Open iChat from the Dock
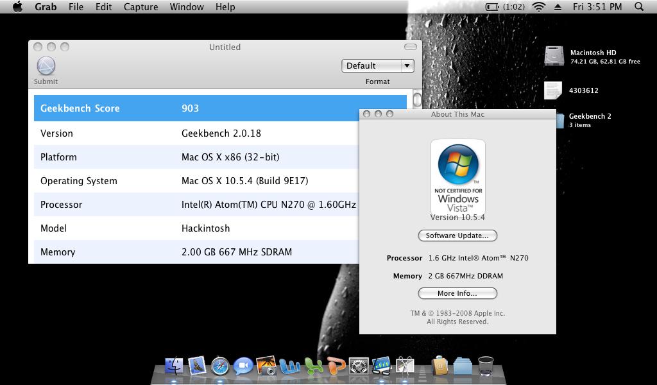Viewport: 657px width, 385px height. pos(243,366)
